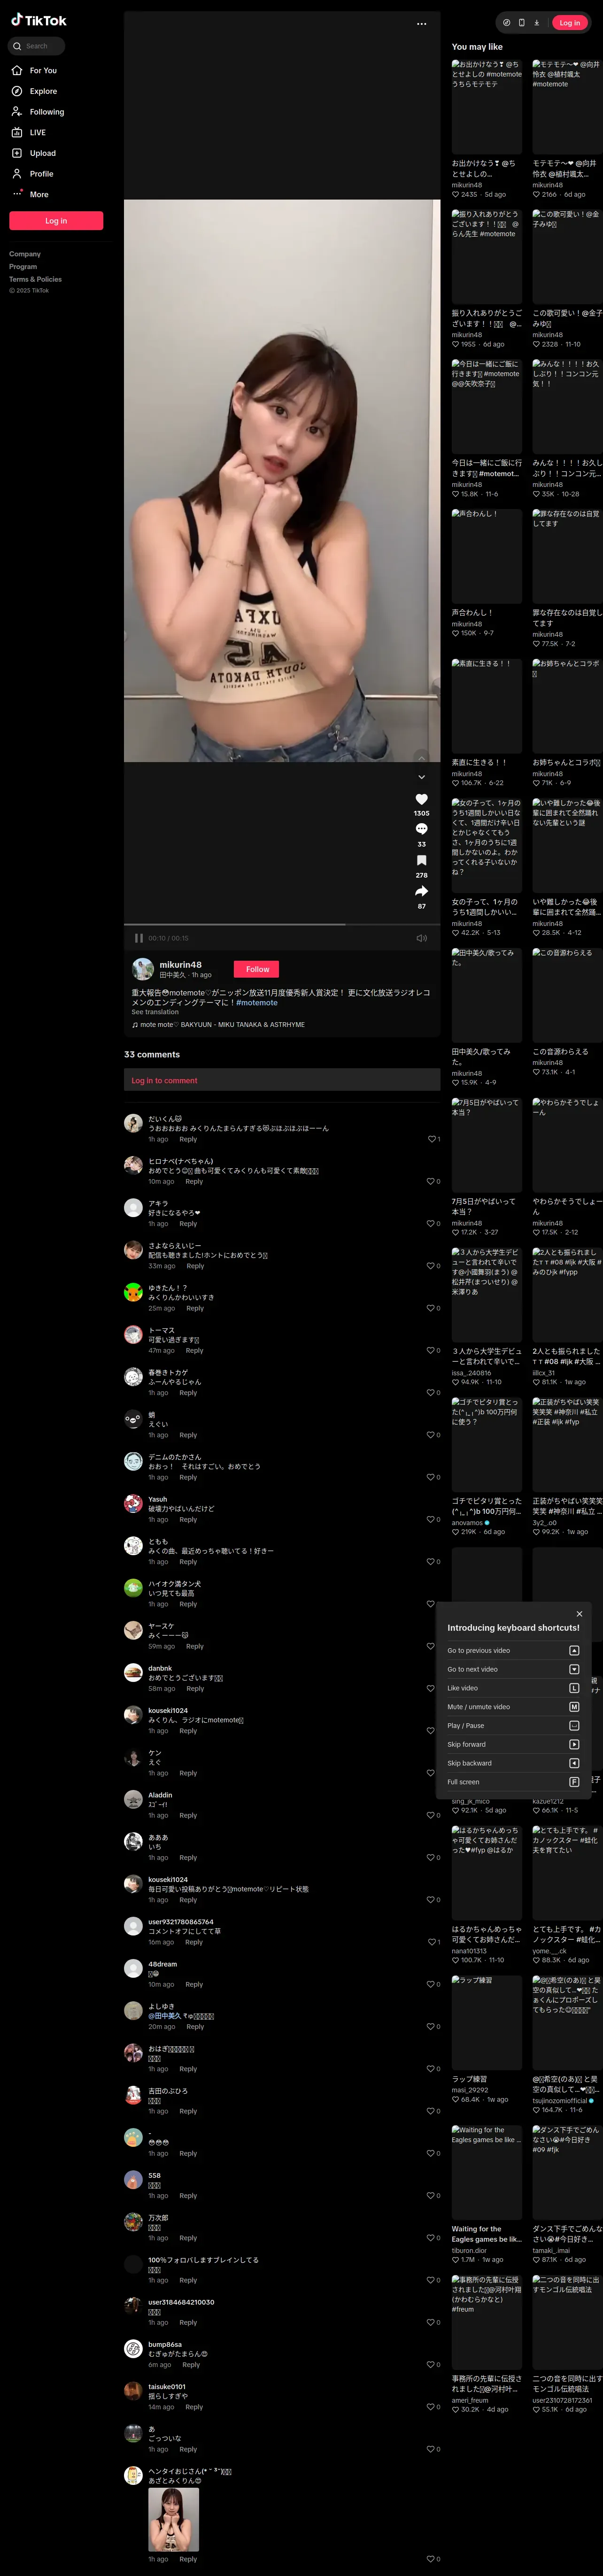Open 春巻きトカゲ's avatar profile
The height and width of the screenshot is (2576, 603).
(x=133, y=1377)
